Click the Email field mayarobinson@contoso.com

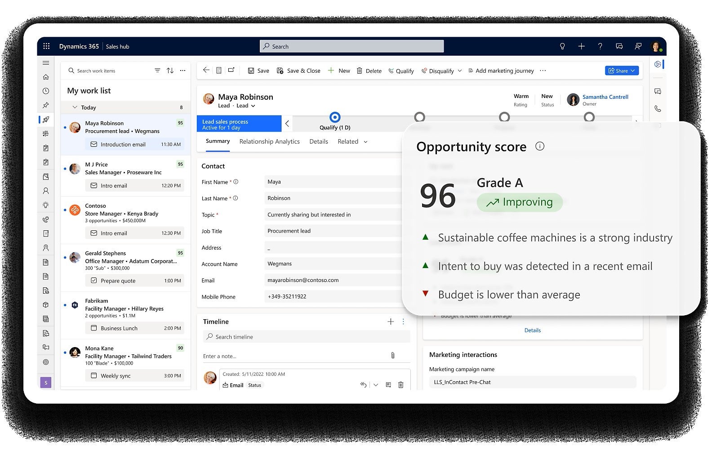pyautogui.click(x=333, y=280)
